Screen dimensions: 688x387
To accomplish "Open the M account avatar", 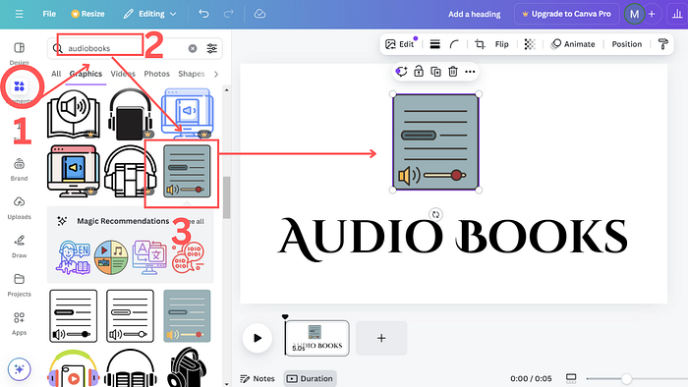I will tap(634, 14).
